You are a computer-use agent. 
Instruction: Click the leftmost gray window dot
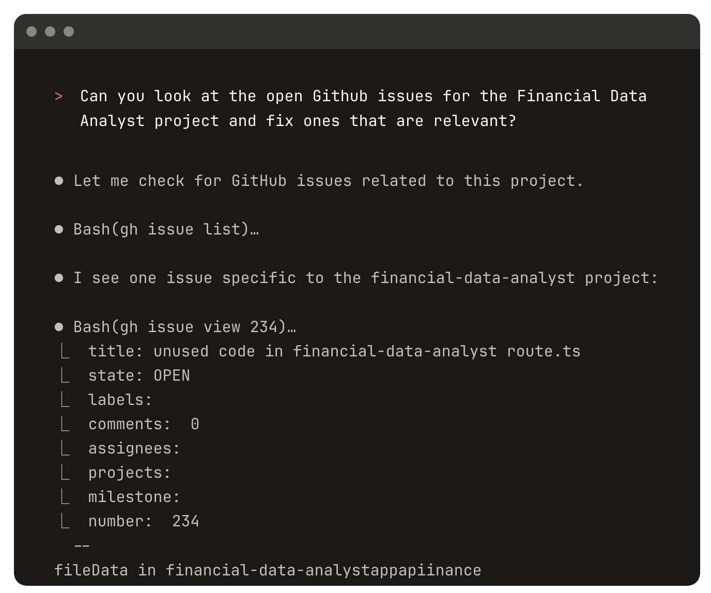point(32,32)
